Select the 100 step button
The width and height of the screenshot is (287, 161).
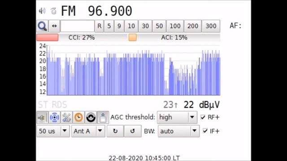point(175,26)
